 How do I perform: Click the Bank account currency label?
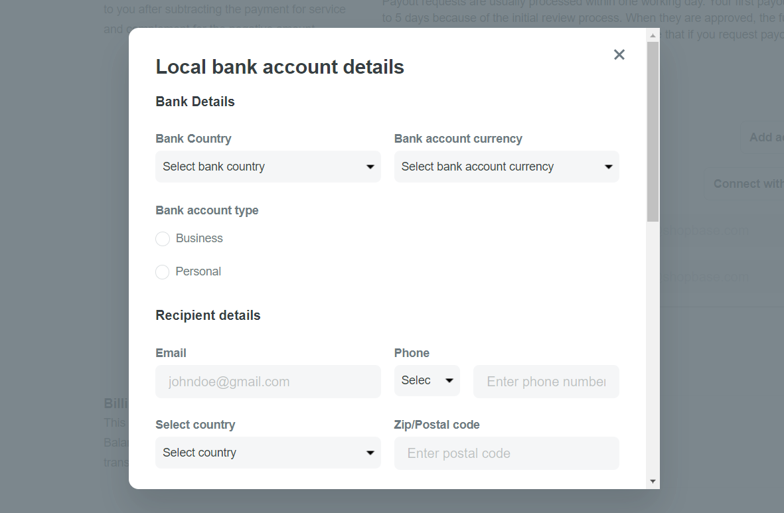point(458,139)
